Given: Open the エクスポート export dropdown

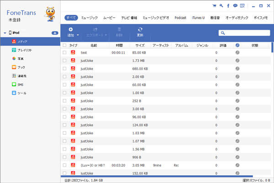Looking at the screenshot, I should pyautogui.click(x=105, y=35).
